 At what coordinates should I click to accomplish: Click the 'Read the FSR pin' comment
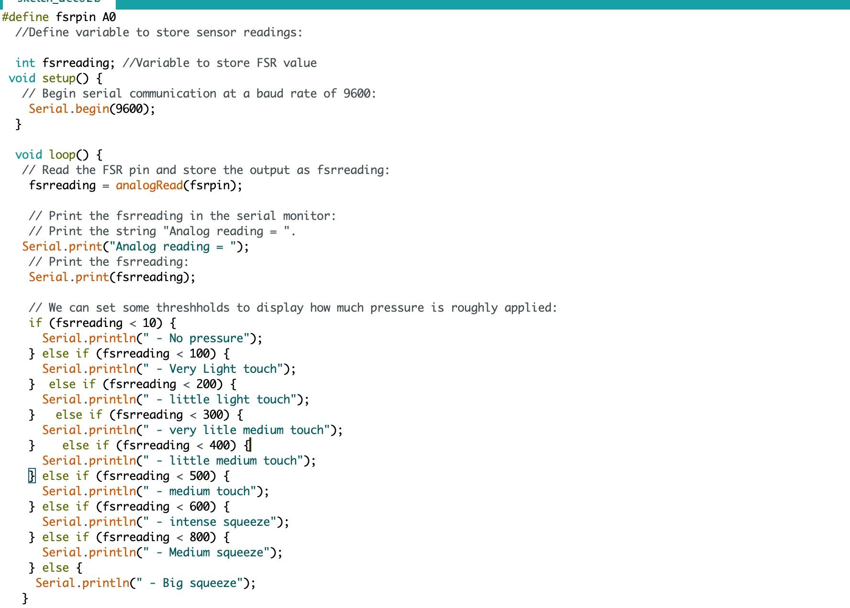click(x=206, y=170)
